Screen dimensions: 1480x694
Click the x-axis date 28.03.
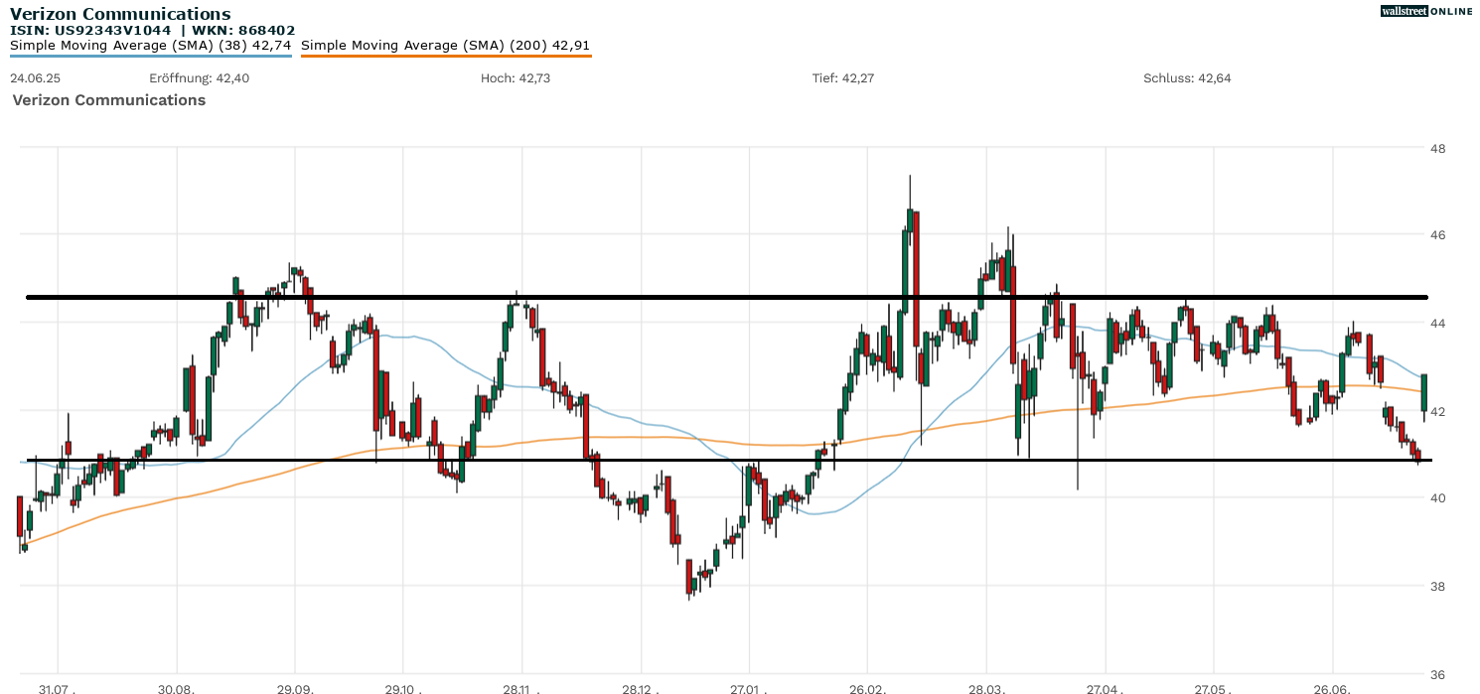(986, 688)
